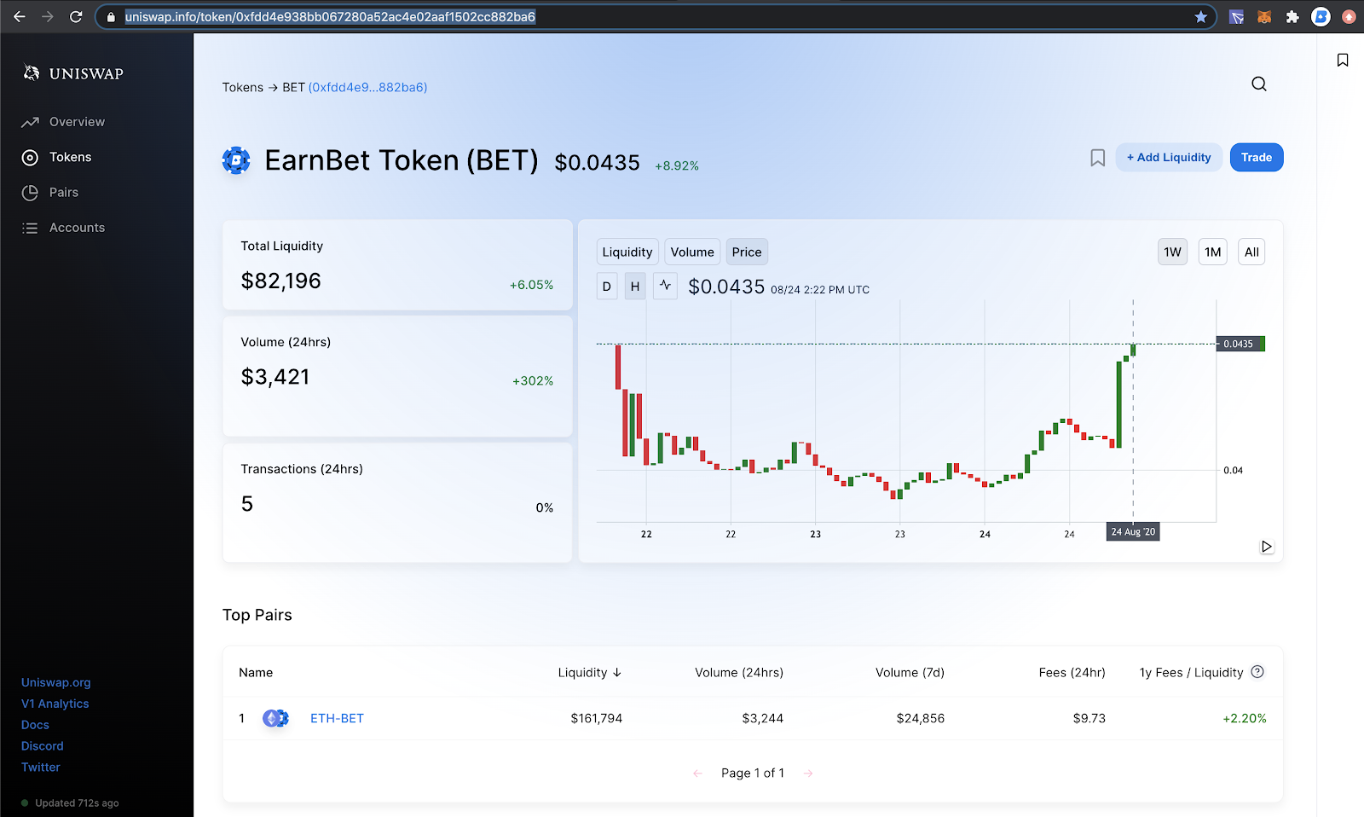Viewport: 1364px width, 817px height.
Task: Select the H hourly candle interval
Action: pos(635,287)
